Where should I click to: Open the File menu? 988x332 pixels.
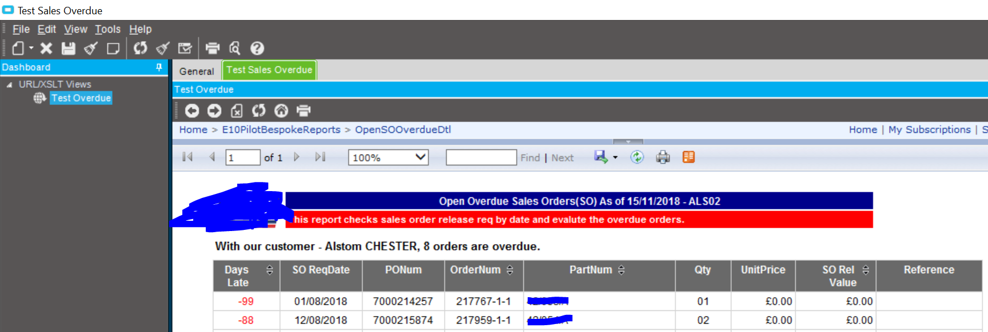pyautogui.click(x=21, y=29)
